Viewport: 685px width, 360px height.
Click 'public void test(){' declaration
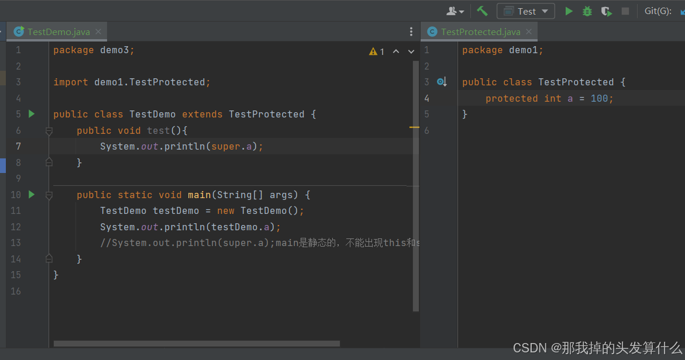[132, 130]
